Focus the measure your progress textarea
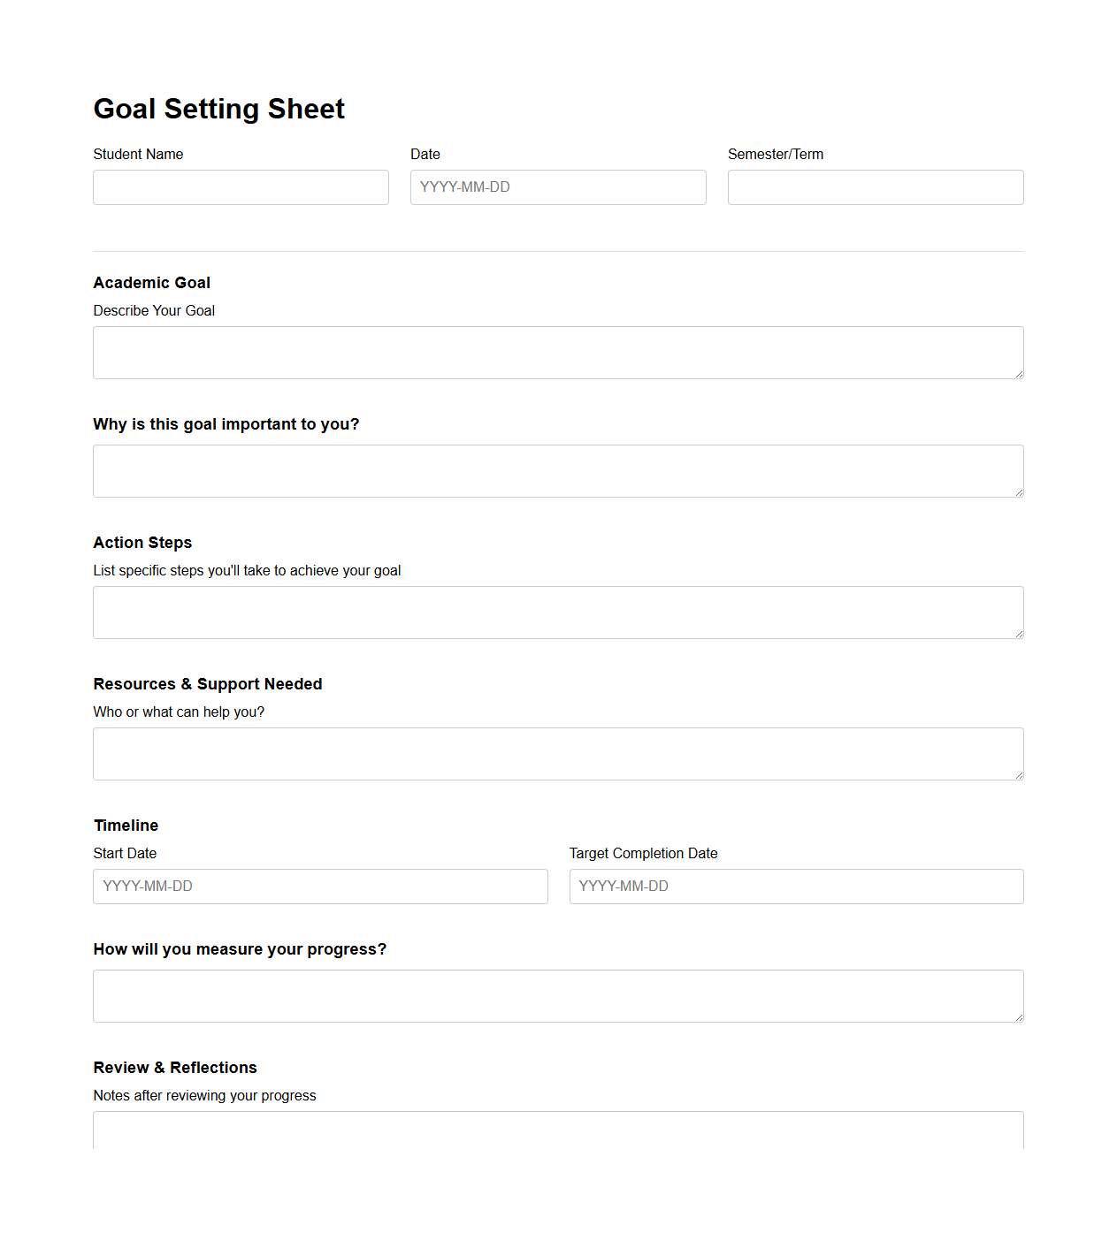1117x1256 pixels. tap(558, 995)
